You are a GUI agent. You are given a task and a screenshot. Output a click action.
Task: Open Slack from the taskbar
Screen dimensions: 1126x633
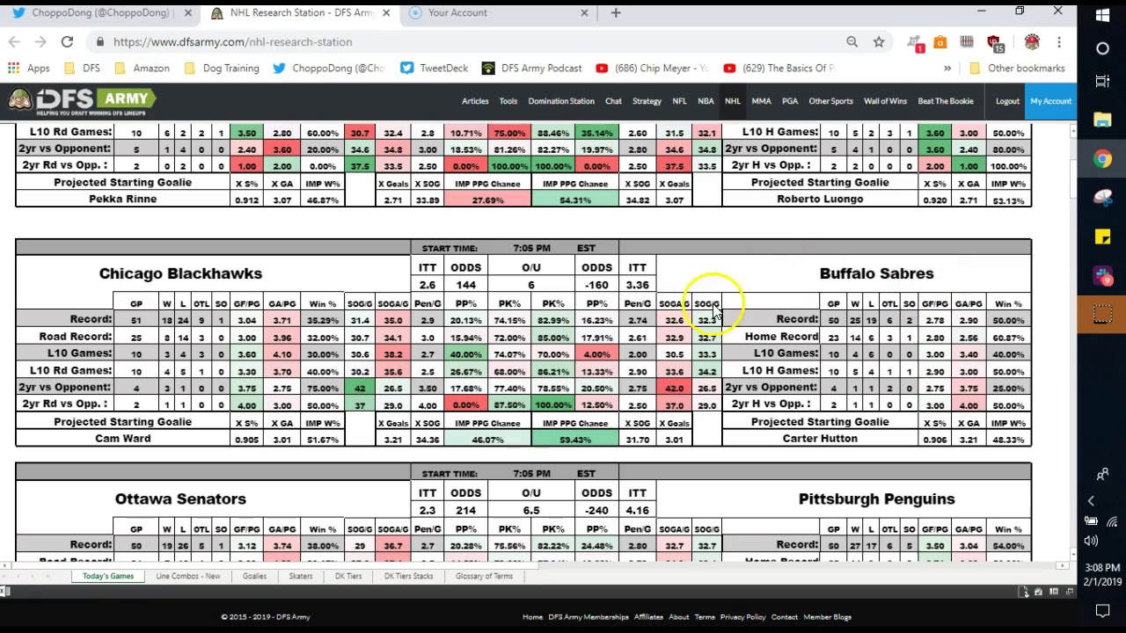tap(1102, 275)
